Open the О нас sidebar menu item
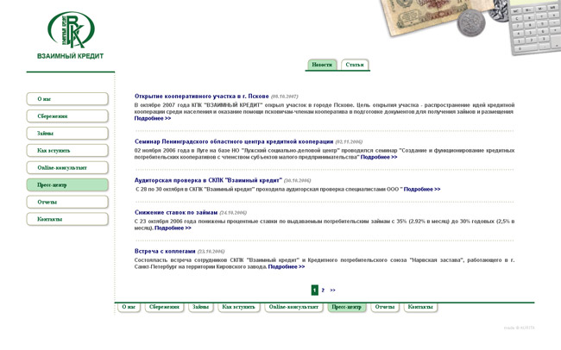 click(x=67, y=99)
